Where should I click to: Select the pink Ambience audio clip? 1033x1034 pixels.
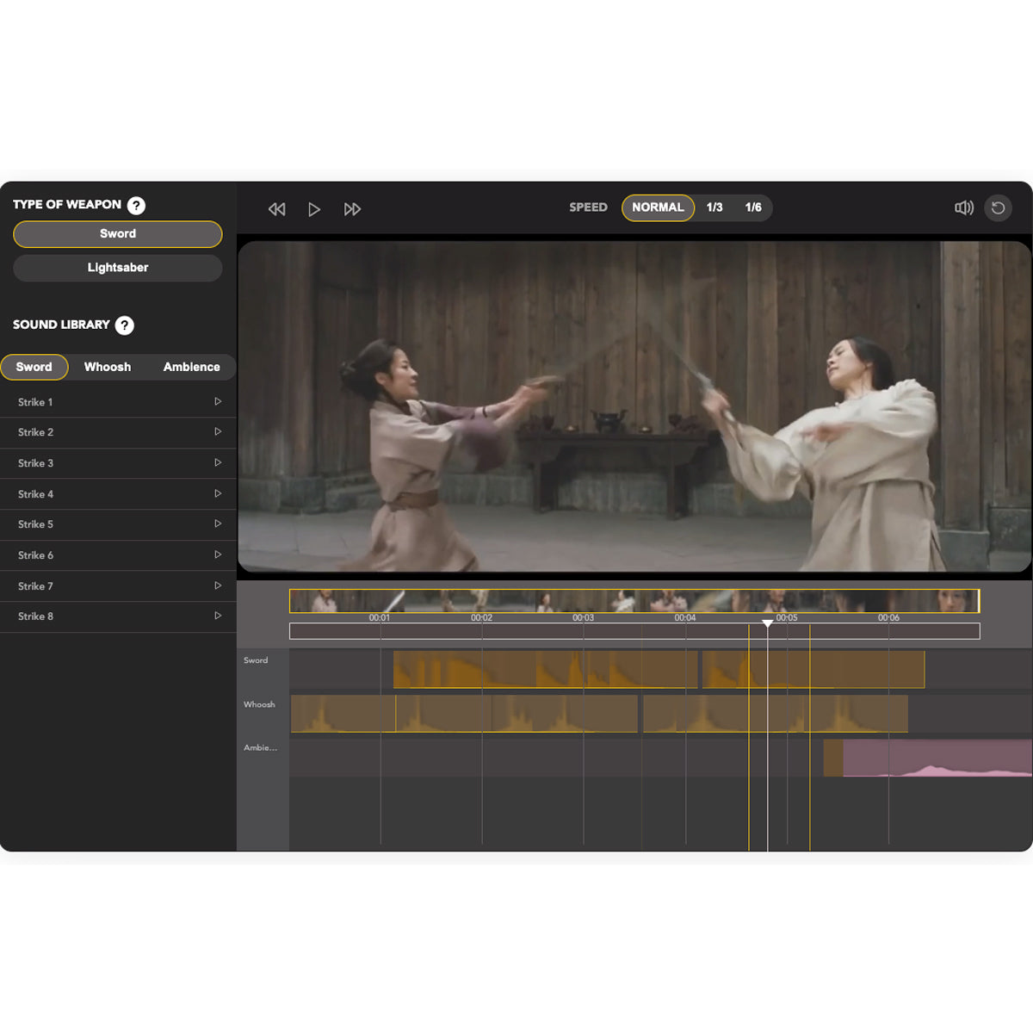937,758
